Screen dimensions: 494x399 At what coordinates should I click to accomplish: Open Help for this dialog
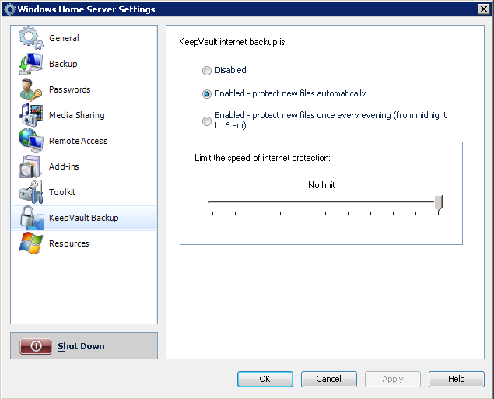pyautogui.click(x=456, y=379)
